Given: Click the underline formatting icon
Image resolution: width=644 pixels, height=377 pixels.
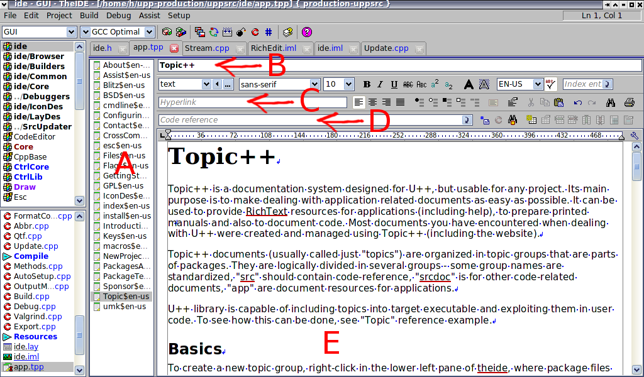Looking at the screenshot, I should pyautogui.click(x=394, y=84).
